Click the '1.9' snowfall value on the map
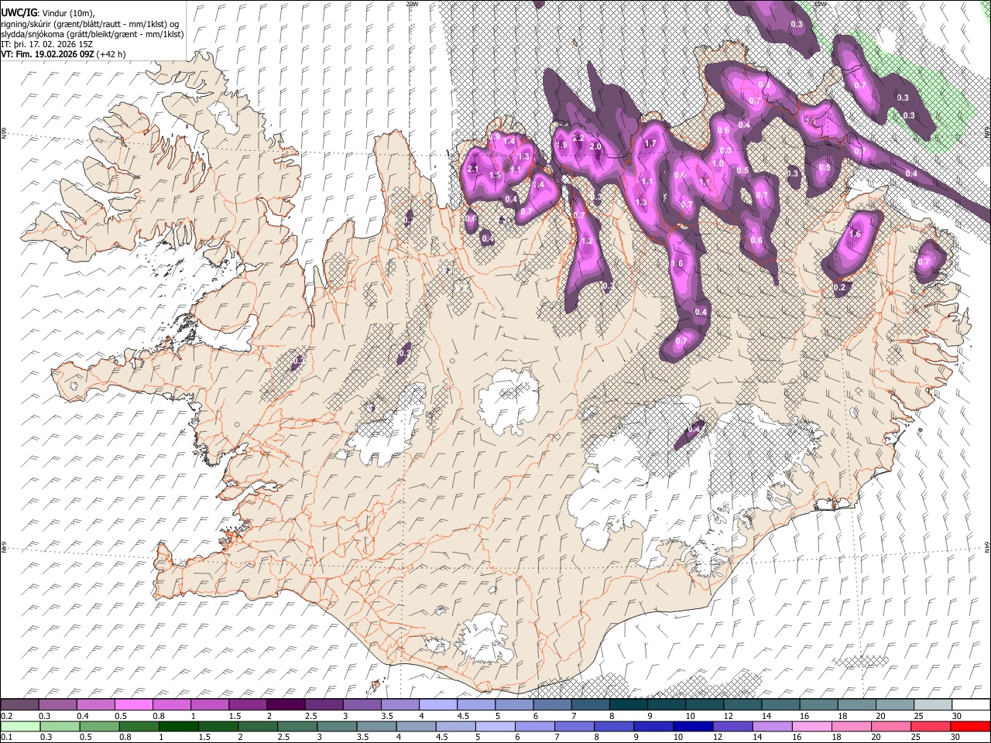Screen dimensions: 991x743 click(x=561, y=145)
